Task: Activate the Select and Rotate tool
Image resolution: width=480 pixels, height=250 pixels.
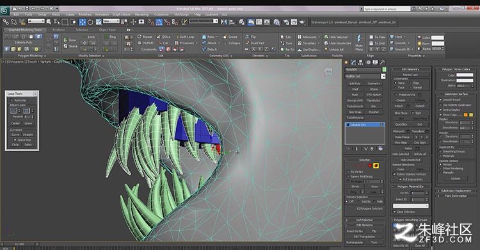Action: pyautogui.click(x=90, y=22)
